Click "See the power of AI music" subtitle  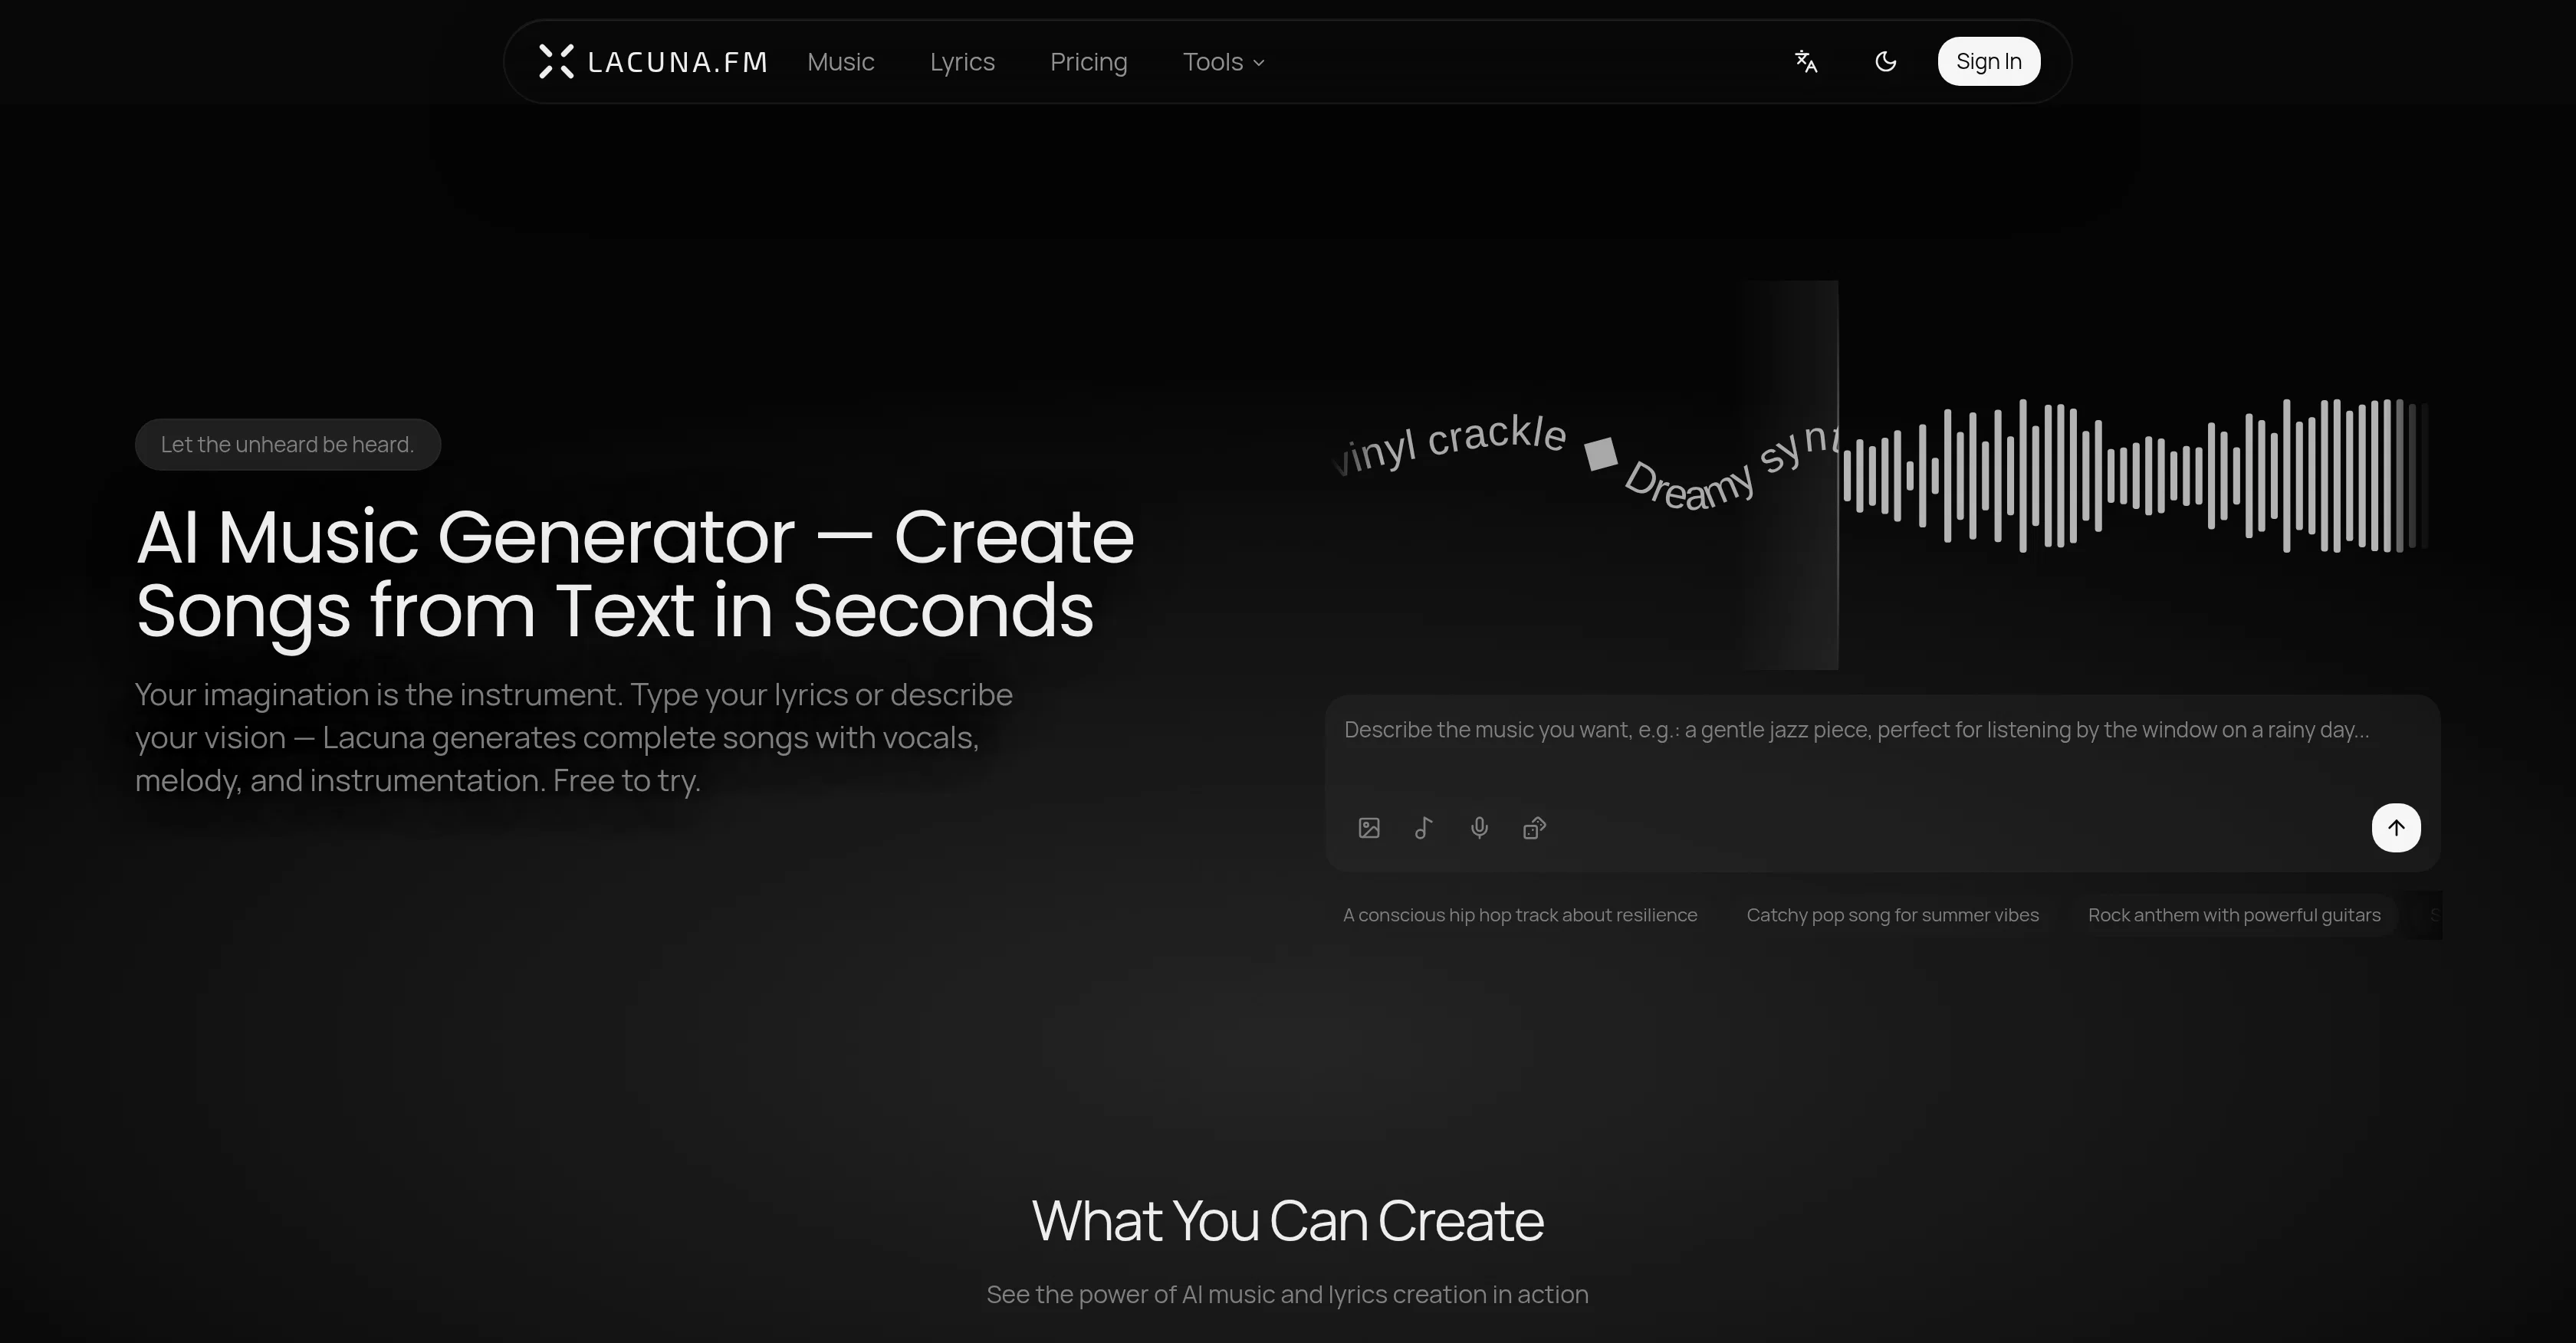click(1288, 1294)
